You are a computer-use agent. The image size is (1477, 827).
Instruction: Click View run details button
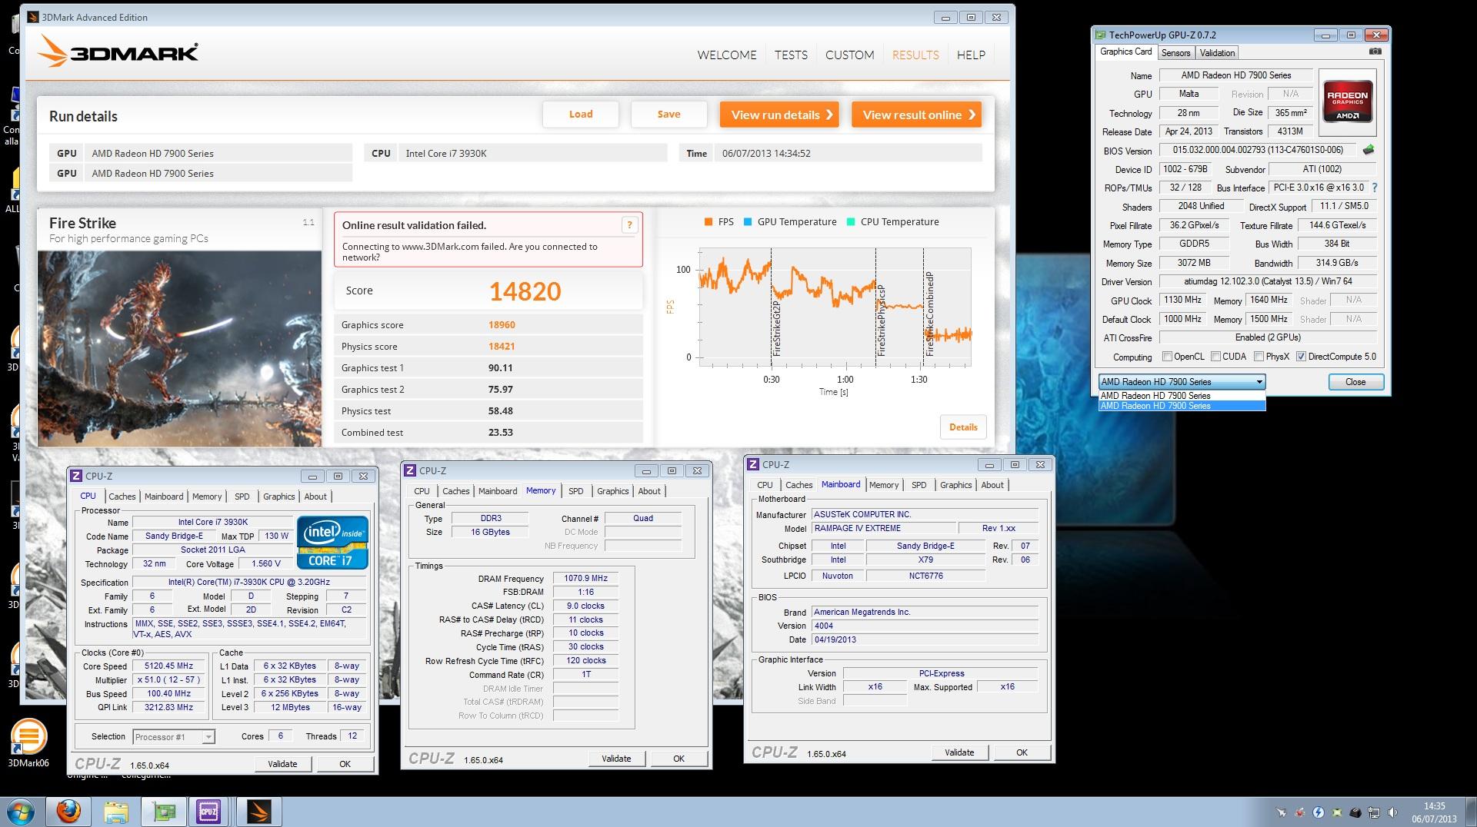coord(779,115)
